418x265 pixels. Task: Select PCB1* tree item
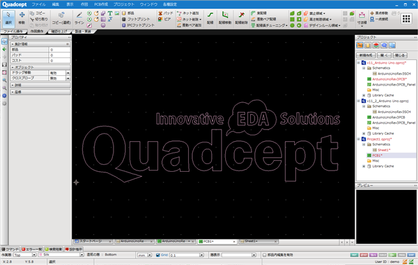(377, 155)
